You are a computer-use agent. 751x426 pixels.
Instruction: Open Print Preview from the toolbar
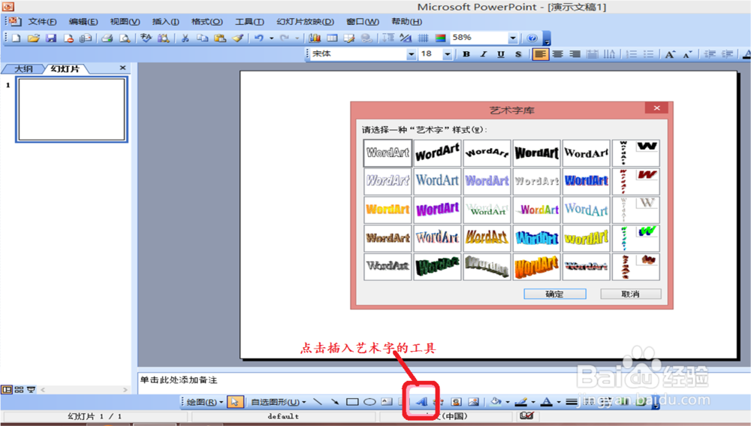click(125, 38)
